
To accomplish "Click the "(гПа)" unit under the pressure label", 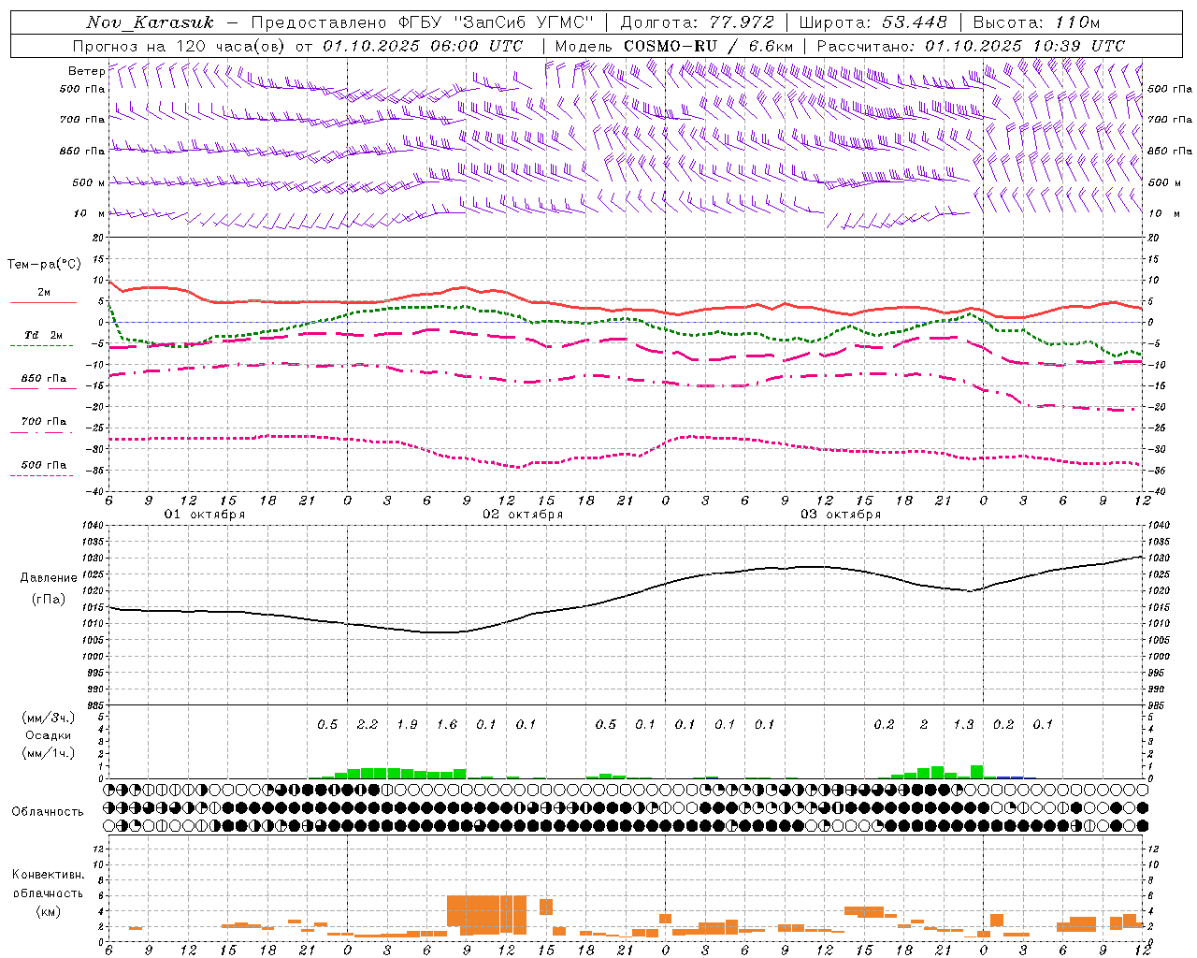I will coord(49,600).
